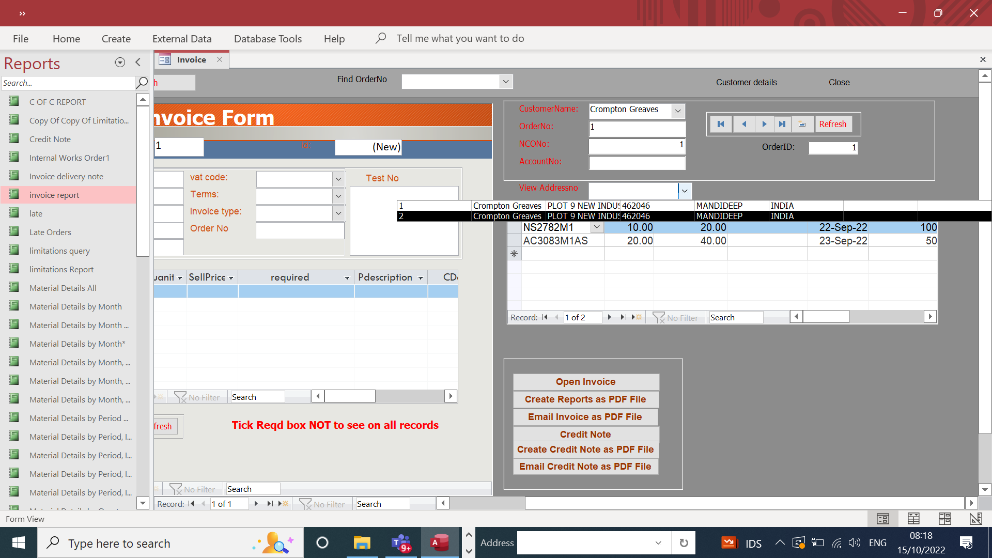Switch to Layout View in status bar
992x558 pixels.
[944, 518]
